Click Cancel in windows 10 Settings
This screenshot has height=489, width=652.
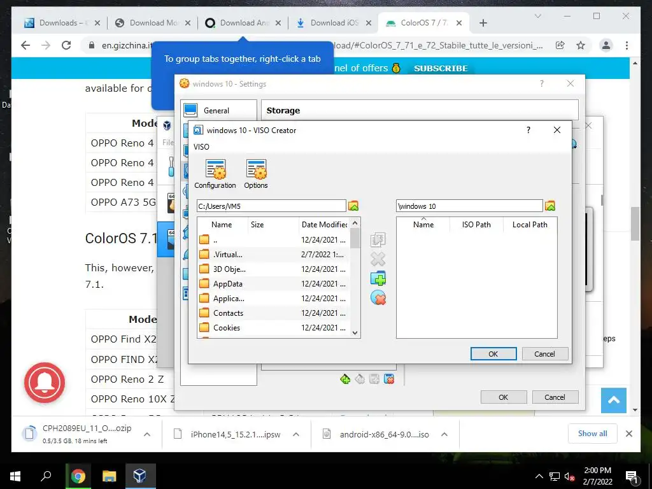[x=555, y=397]
